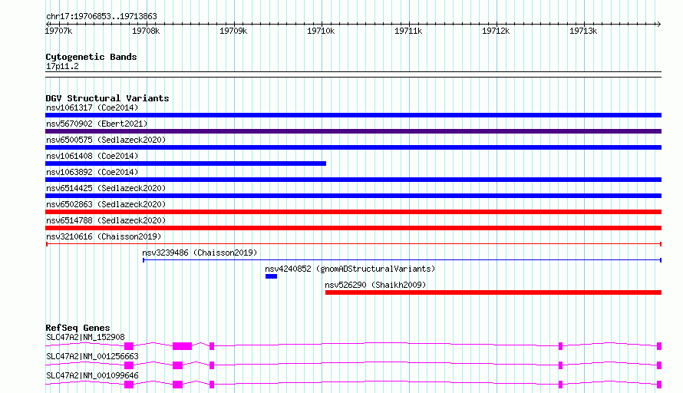Click the DGV Structural Variants track title
Screen dimensions: 683x393
107,98
